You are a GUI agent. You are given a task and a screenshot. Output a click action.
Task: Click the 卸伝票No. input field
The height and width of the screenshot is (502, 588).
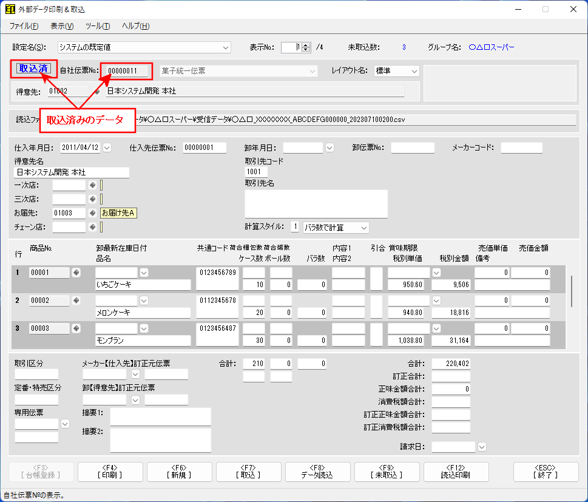point(413,148)
